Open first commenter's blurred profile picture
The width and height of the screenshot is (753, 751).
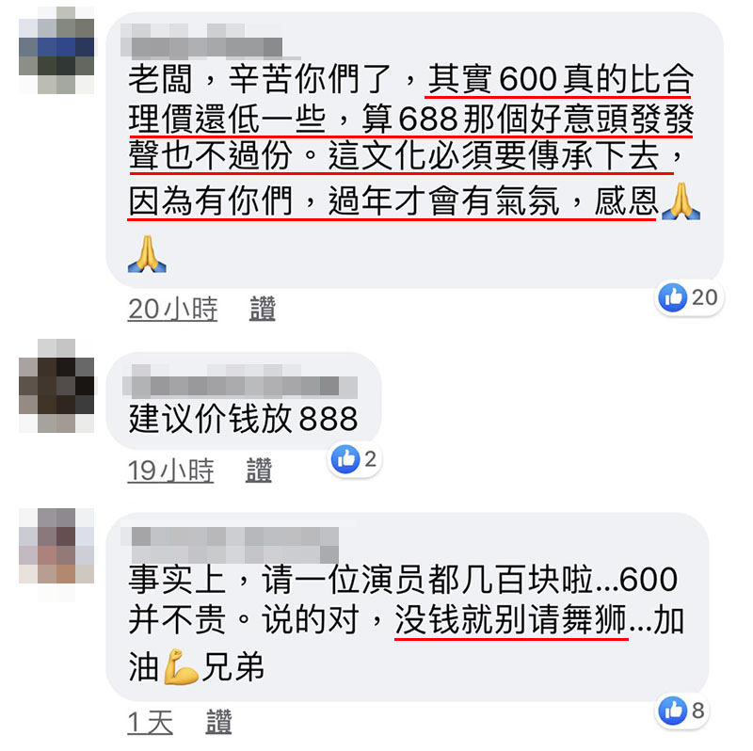click(x=56, y=51)
